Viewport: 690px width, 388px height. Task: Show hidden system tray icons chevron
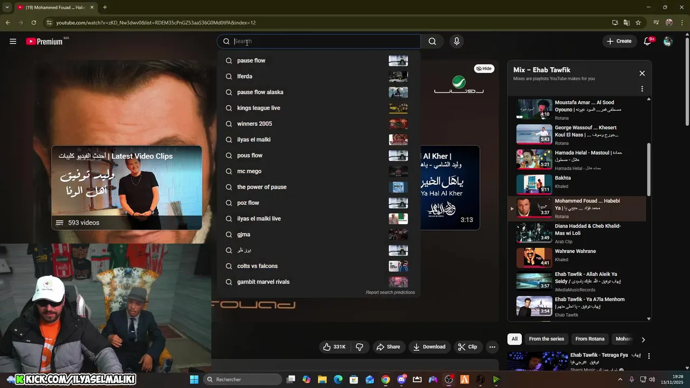click(x=620, y=379)
